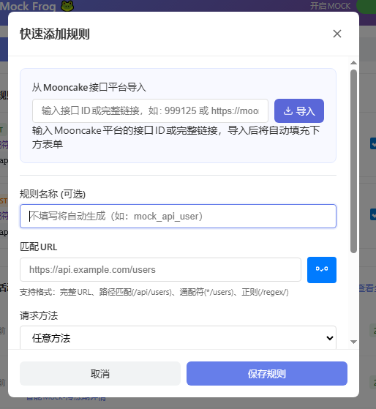Click the dialog scrollbar down arrow

[x=353, y=342]
